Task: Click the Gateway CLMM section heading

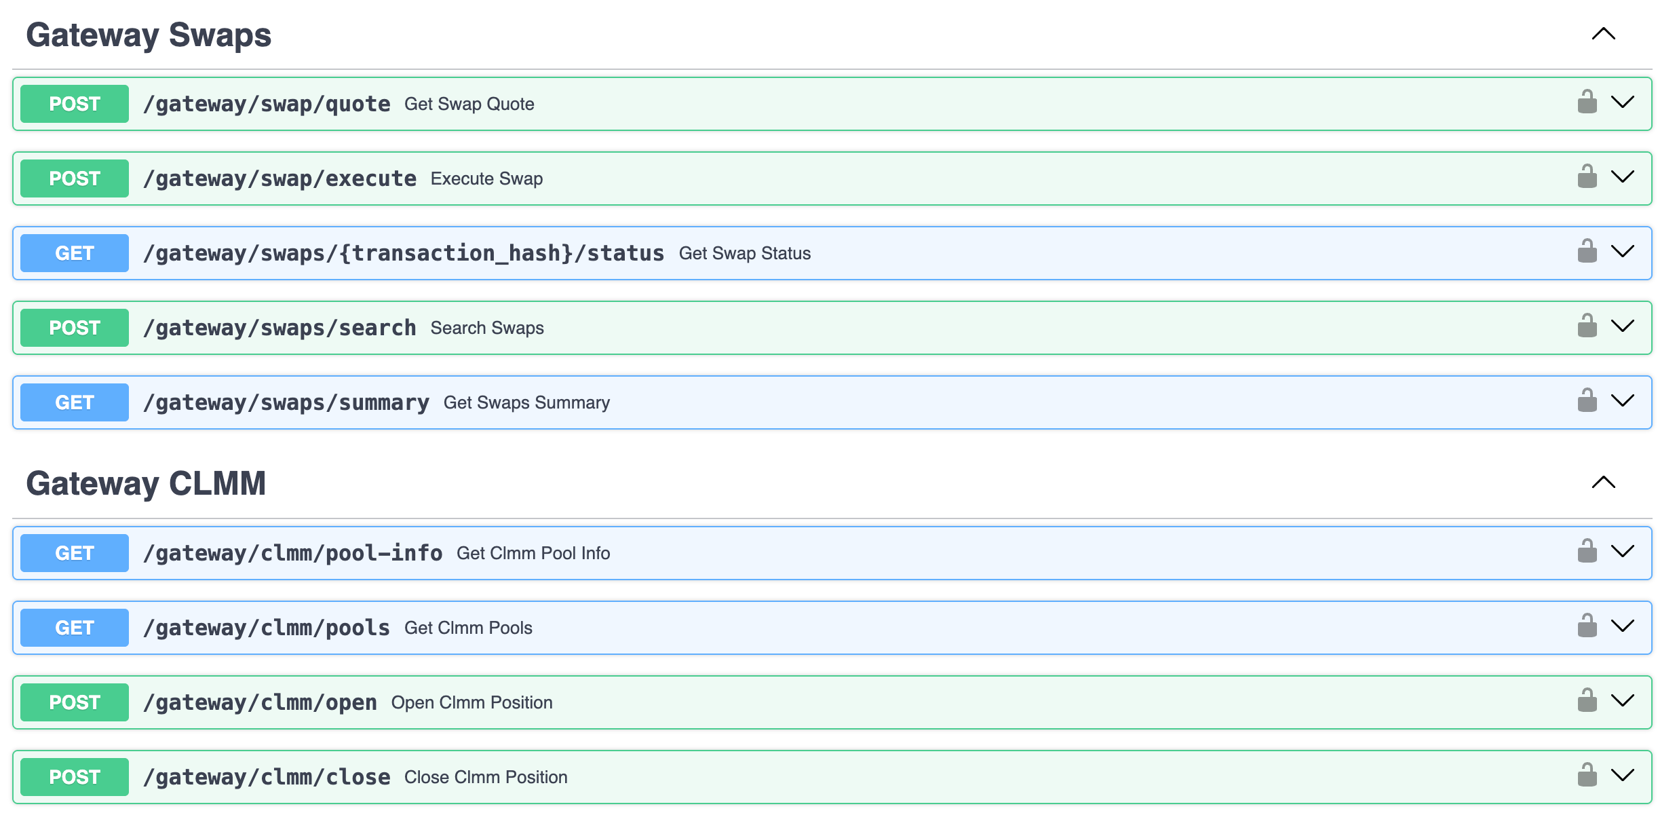Action: click(x=146, y=484)
